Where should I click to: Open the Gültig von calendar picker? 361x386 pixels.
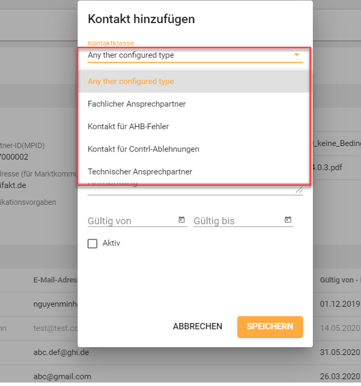pos(181,219)
